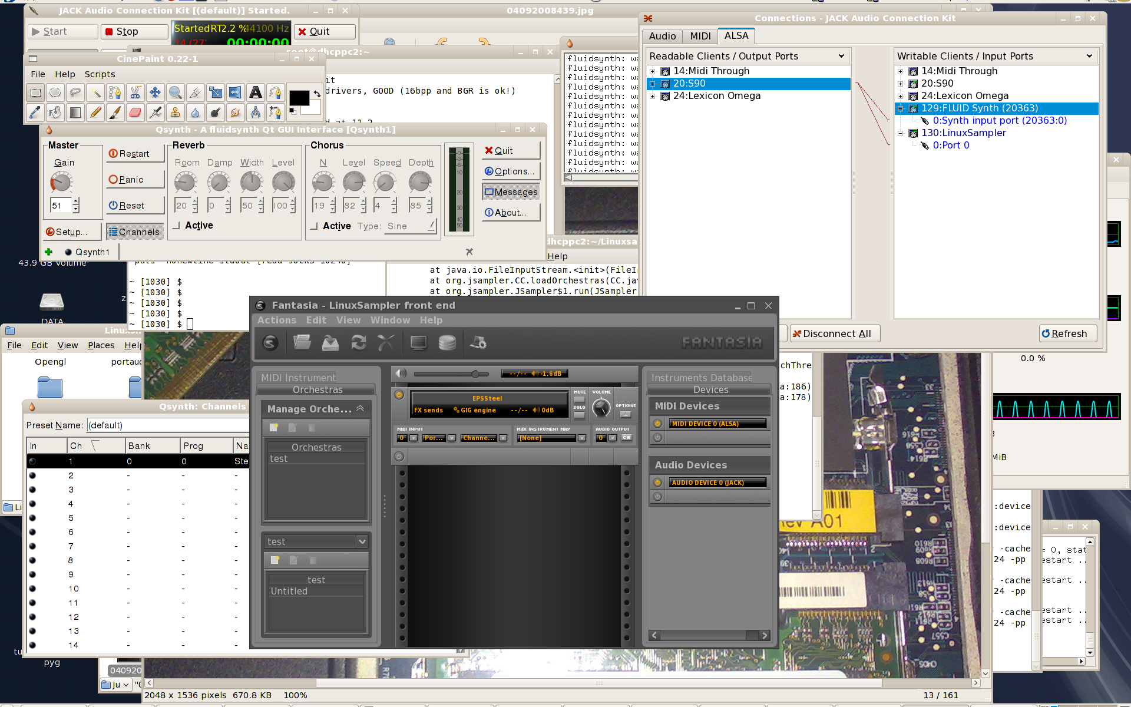Viewport: 1131px width, 707px height.
Task: Collapse the 130:LinuxSampler tree node
Action: point(900,133)
